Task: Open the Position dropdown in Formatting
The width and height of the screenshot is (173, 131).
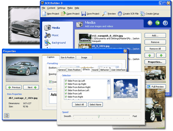Action: pyautogui.click(x=78, y=67)
